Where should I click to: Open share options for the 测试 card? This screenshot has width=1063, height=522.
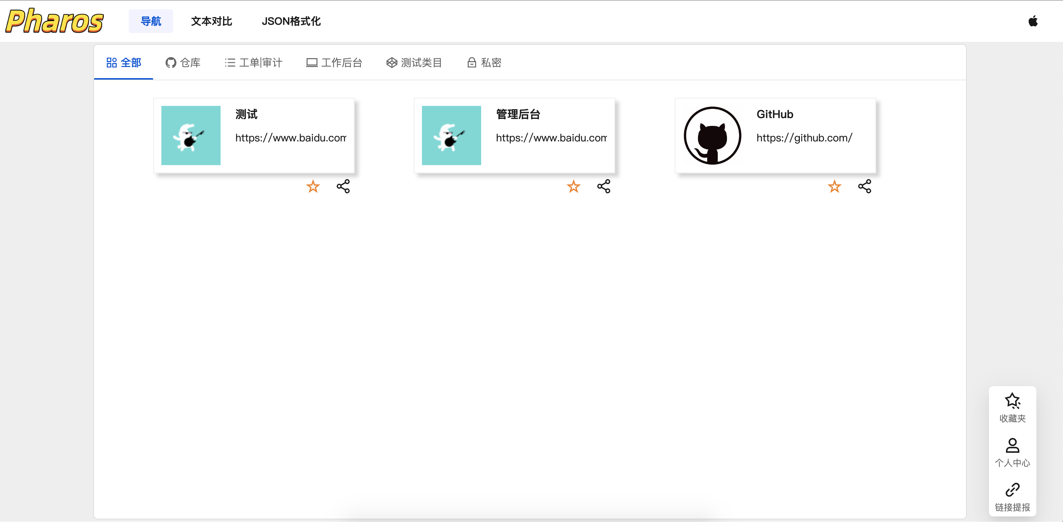[x=343, y=187]
